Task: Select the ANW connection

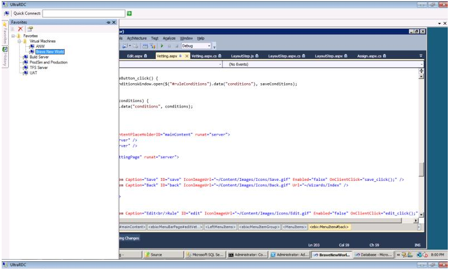Action: tap(40, 46)
